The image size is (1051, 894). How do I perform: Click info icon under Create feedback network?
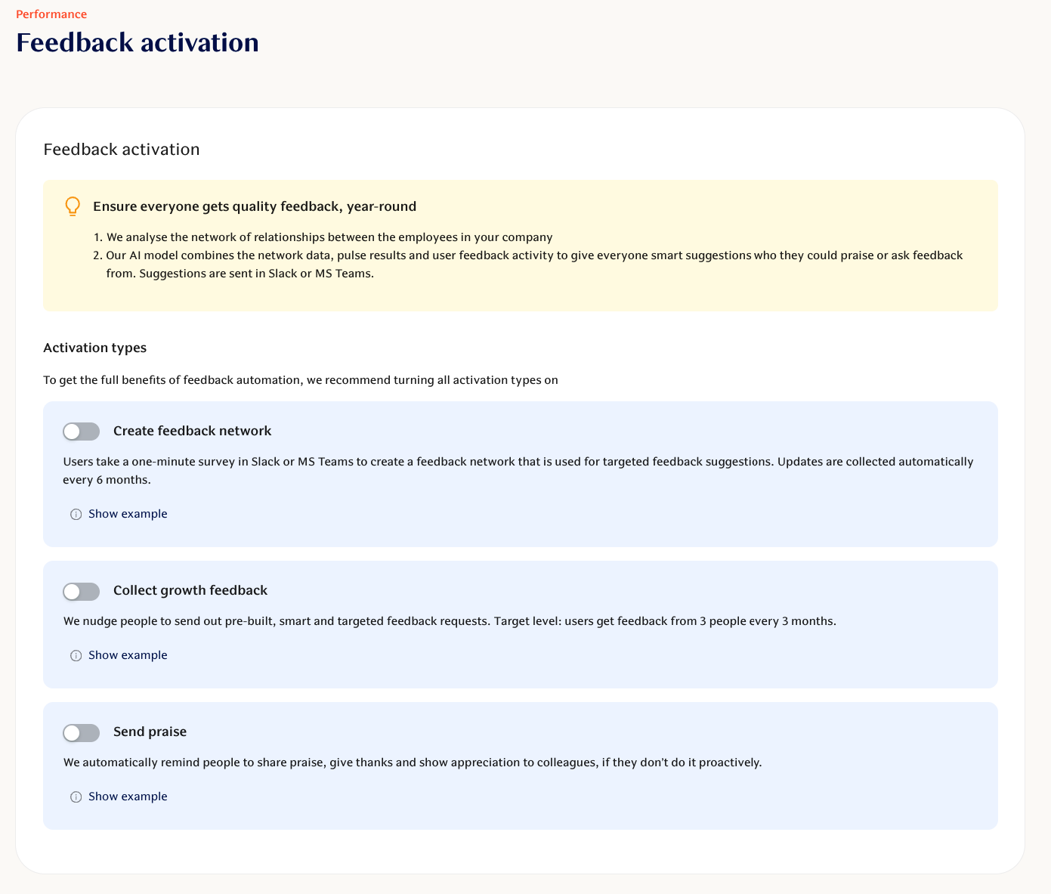click(x=76, y=515)
